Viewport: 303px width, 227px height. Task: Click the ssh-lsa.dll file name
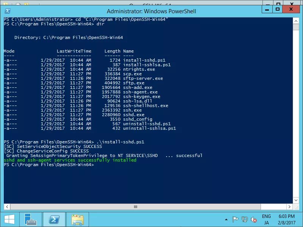point(137,101)
